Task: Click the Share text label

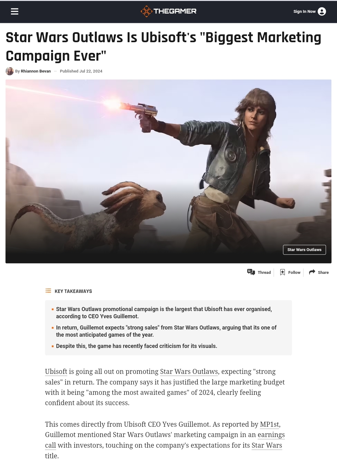Action: point(323,272)
